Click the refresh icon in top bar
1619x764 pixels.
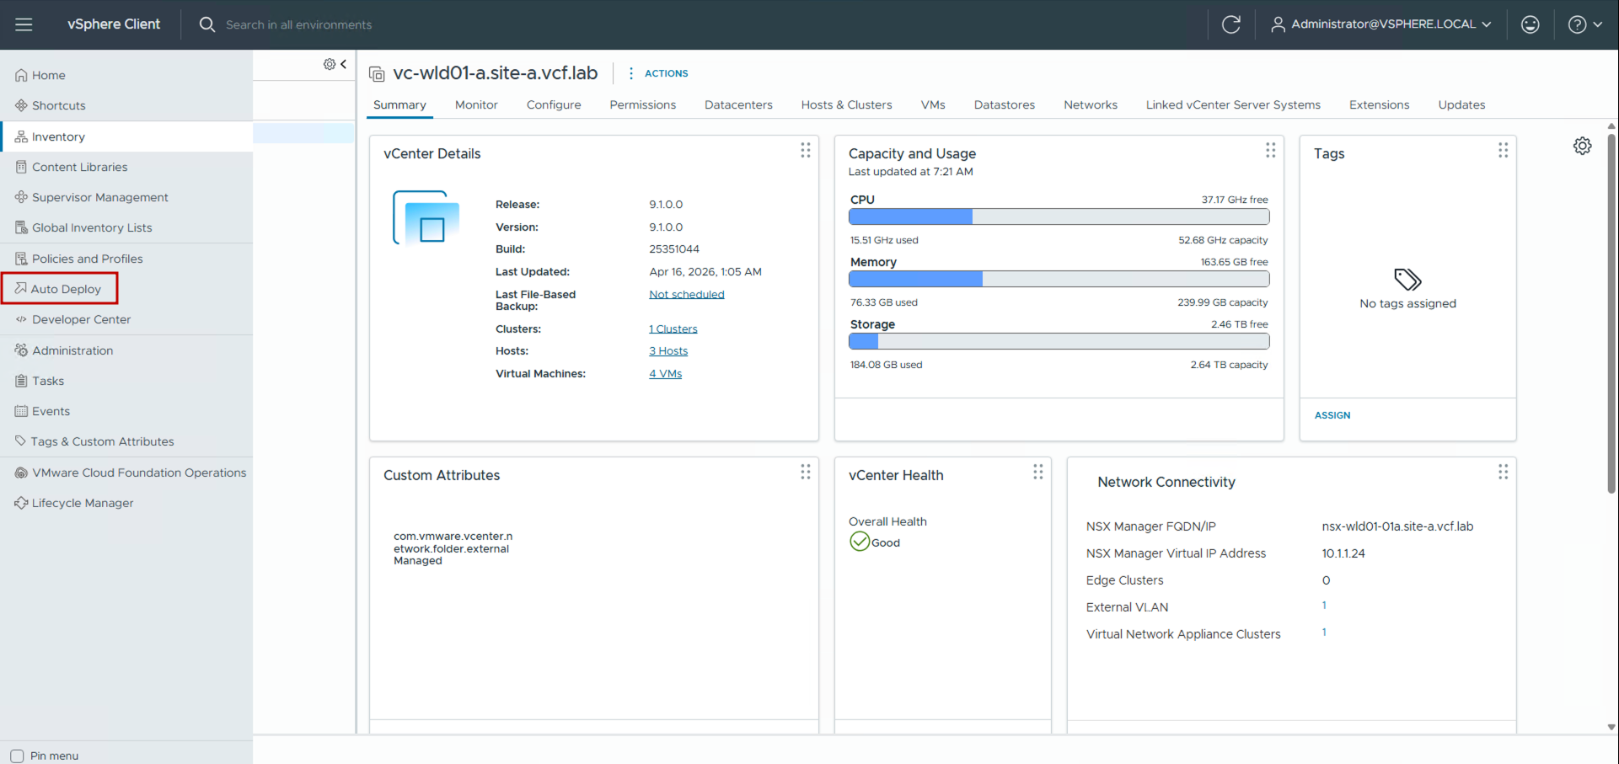point(1230,24)
